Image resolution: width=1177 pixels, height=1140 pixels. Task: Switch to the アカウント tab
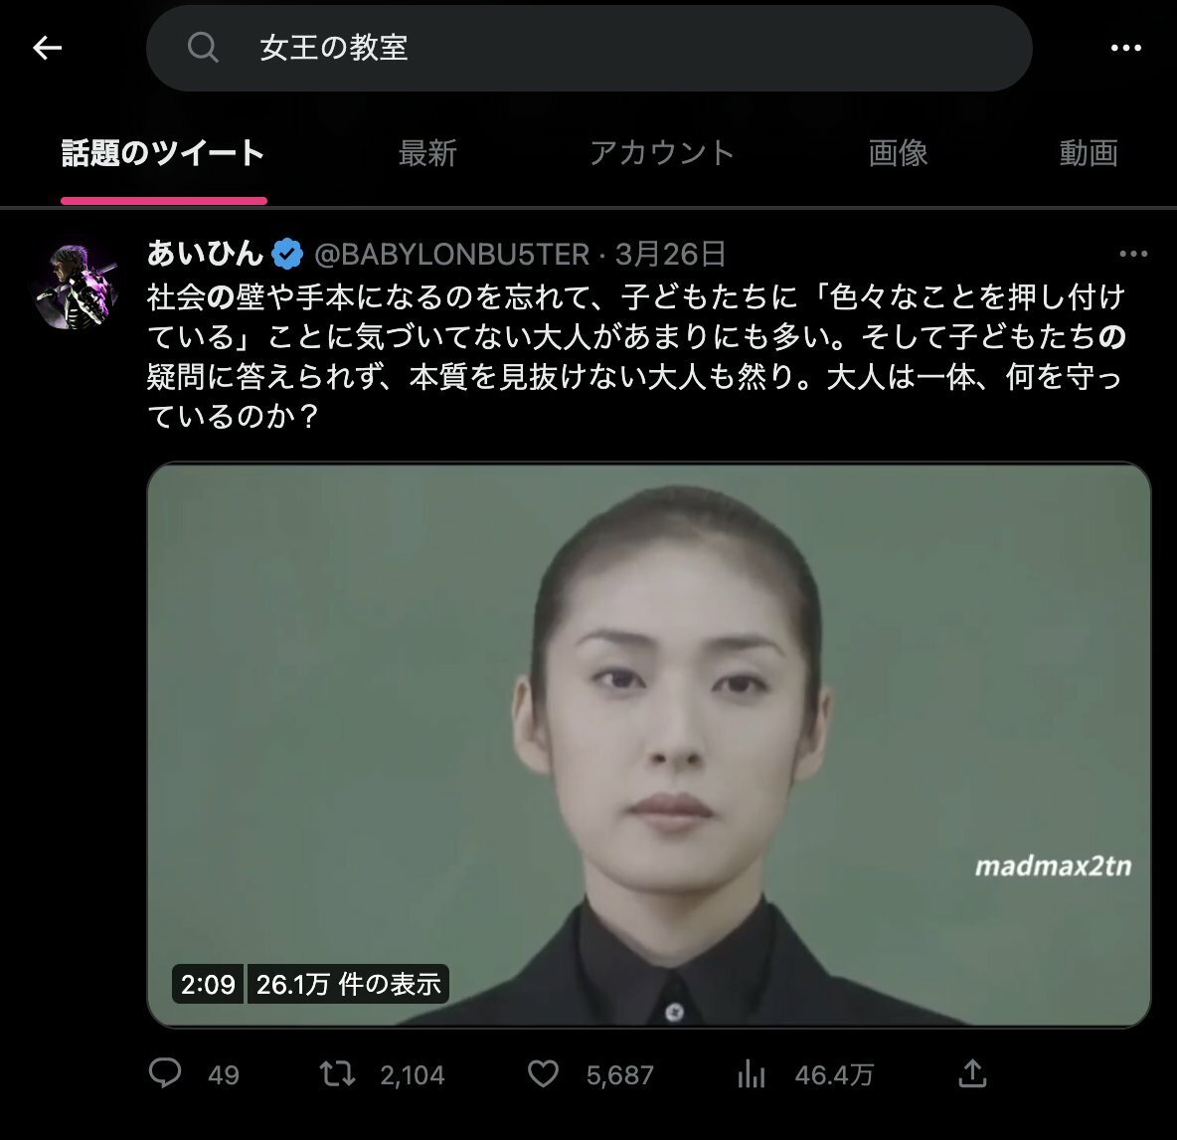click(x=661, y=153)
